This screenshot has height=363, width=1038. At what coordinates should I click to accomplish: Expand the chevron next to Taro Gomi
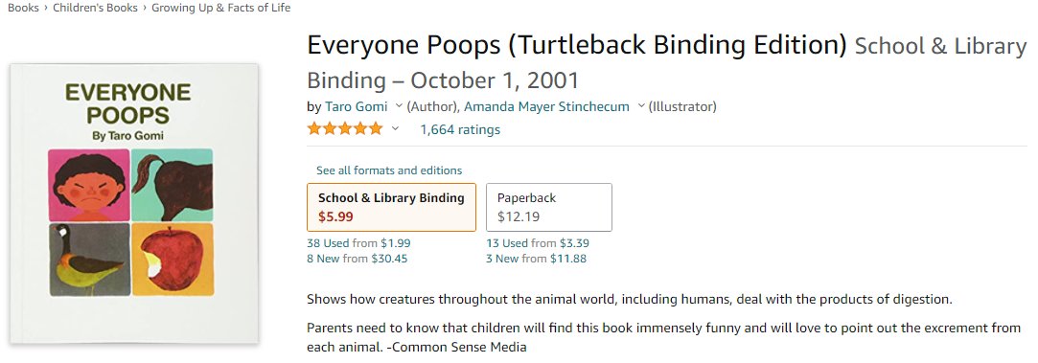click(x=399, y=105)
